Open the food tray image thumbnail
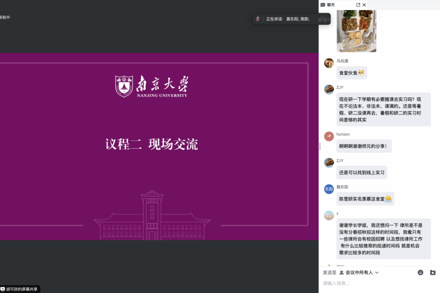Screen dimensions: 440x293 pyautogui.click(x=356, y=31)
